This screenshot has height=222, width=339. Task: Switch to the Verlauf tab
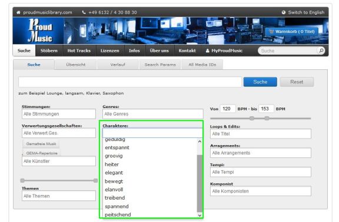coord(118,65)
